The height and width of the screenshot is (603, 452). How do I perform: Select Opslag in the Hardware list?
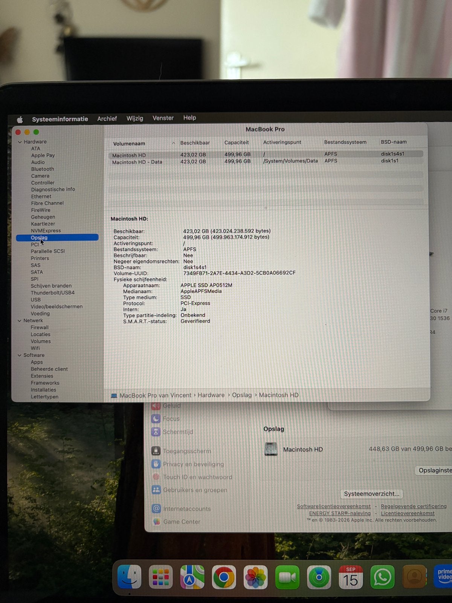tap(57, 237)
